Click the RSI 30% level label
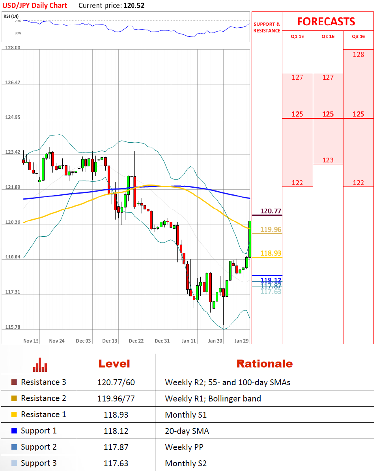Image resolution: width=377 pixels, height=471 pixels. coord(18,33)
